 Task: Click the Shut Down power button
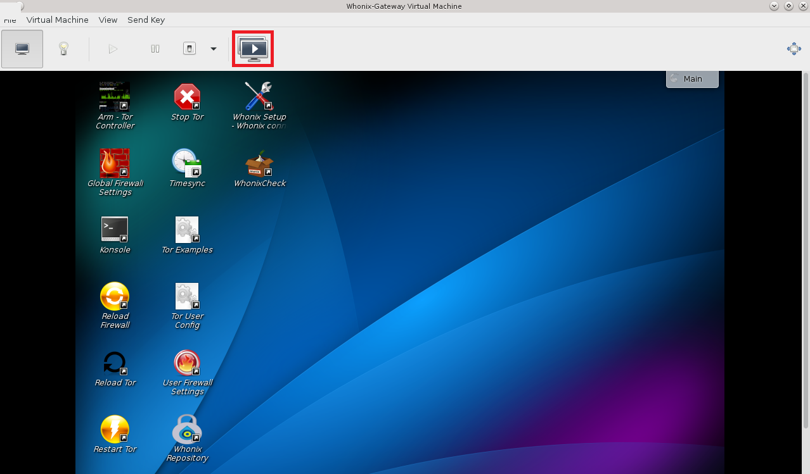pyautogui.click(x=190, y=49)
